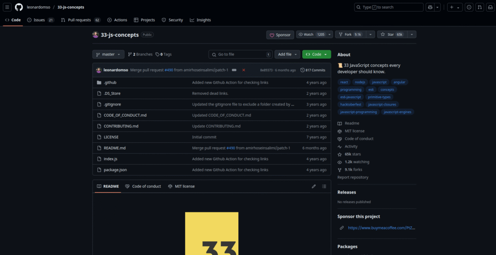Switch to the Issues tab
This screenshot has width=496, height=255.
41,20
